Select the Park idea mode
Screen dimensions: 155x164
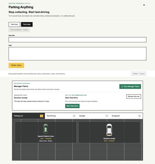(x=27, y=24)
